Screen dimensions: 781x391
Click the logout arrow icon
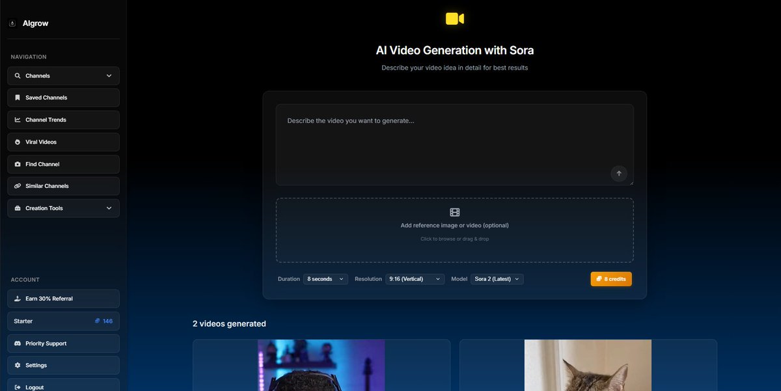coord(18,387)
